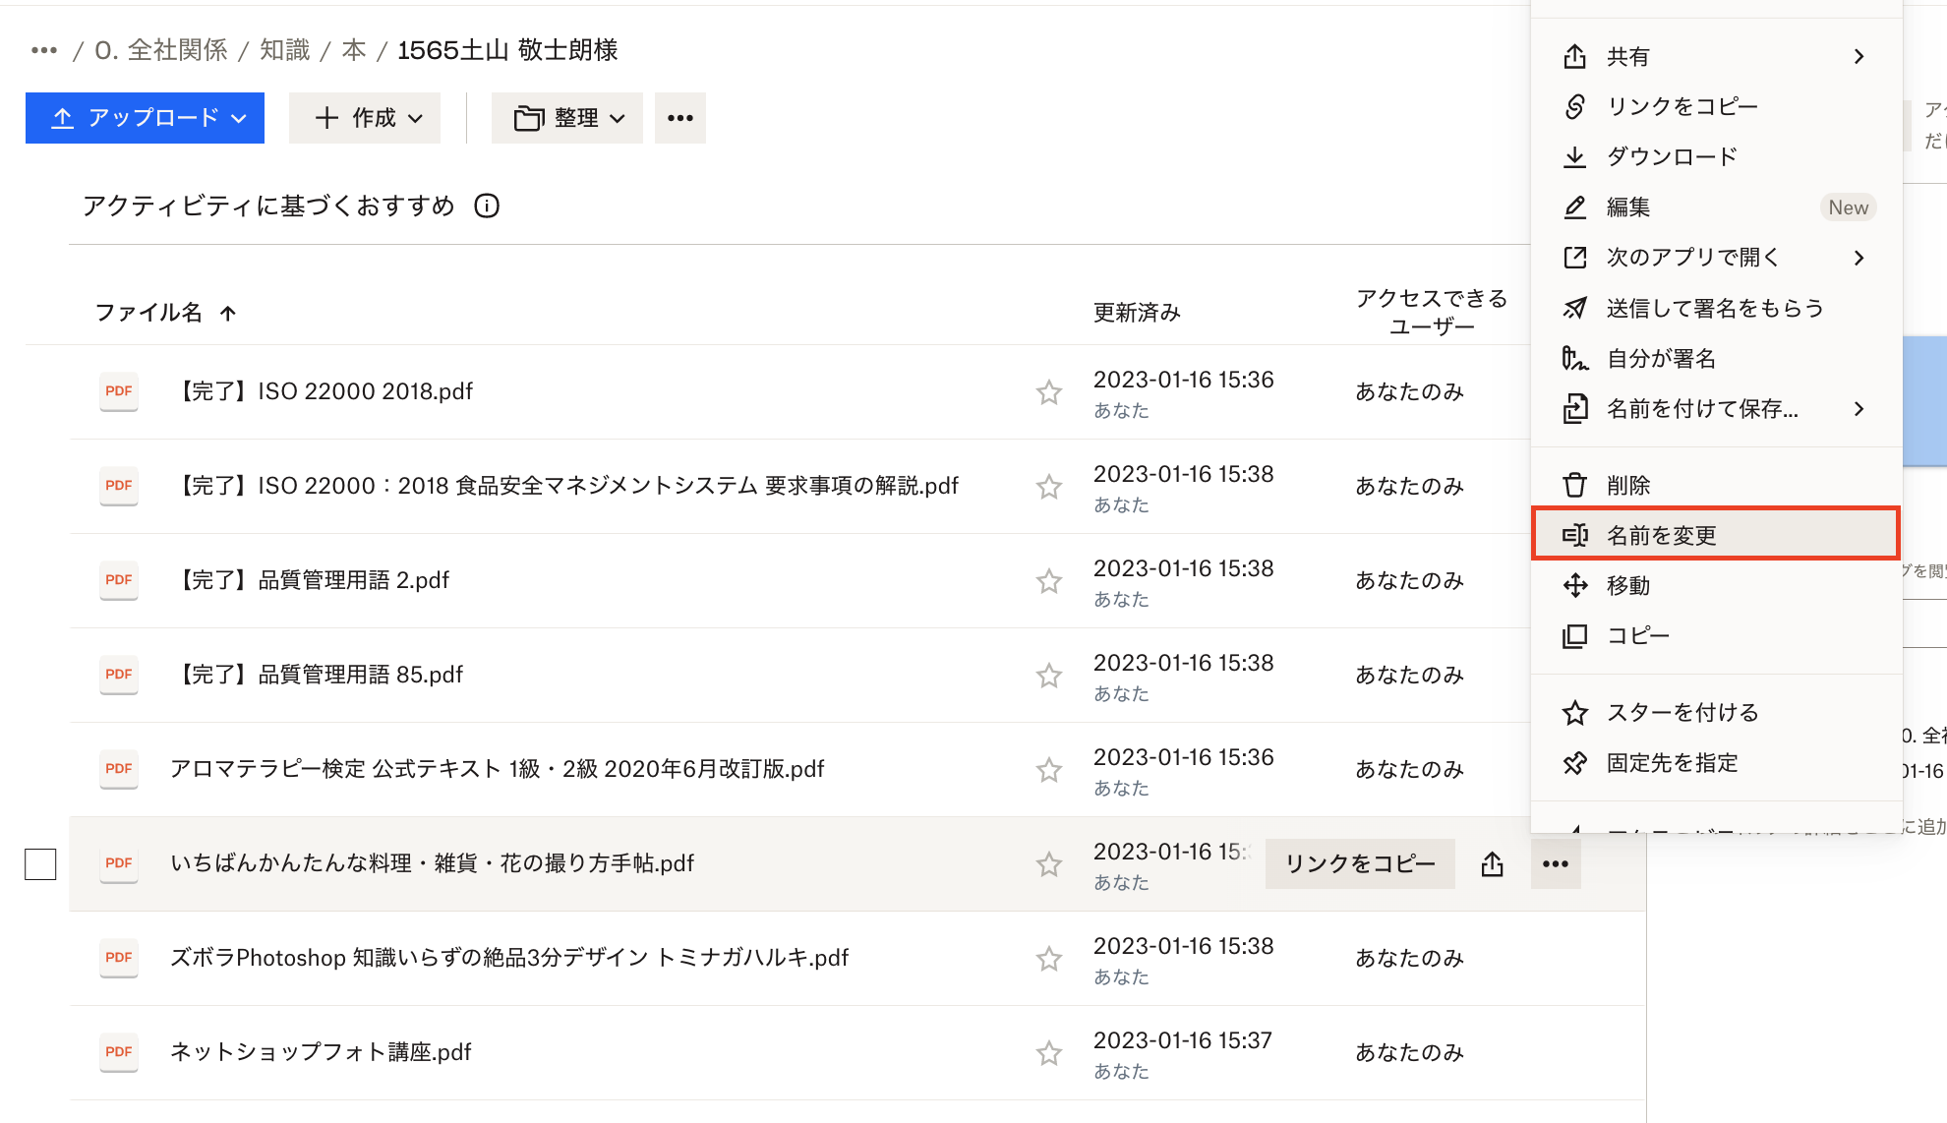Open three-dot menu on いちばんかんたんな料理 row
The image size is (1947, 1123).
pyautogui.click(x=1555, y=864)
